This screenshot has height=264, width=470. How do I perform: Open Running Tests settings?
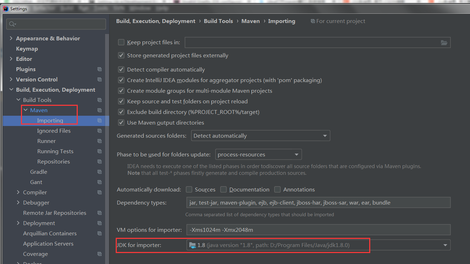[x=55, y=151]
